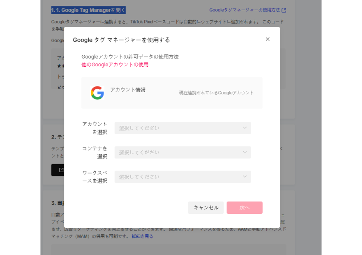Open the コンテナを選択 dropdown
362x255 pixels.
tap(183, 153)
